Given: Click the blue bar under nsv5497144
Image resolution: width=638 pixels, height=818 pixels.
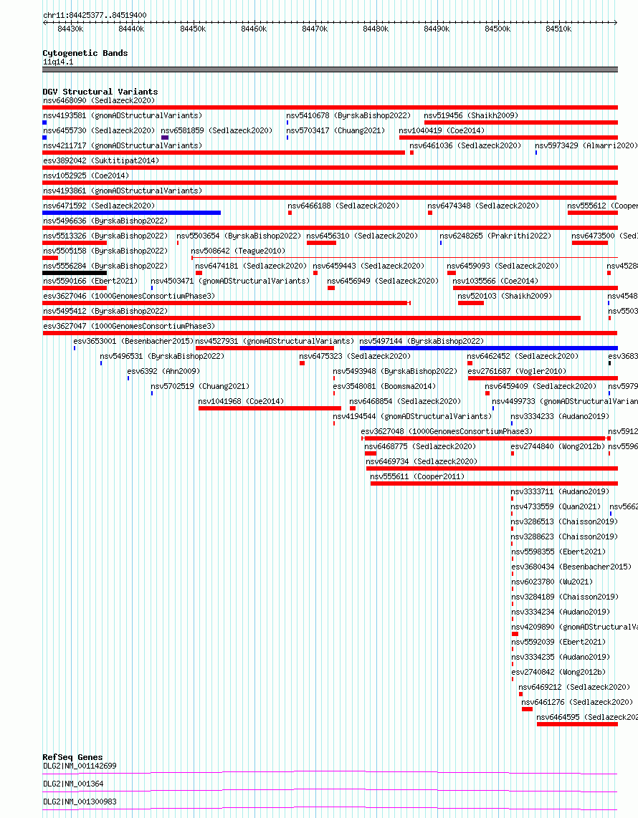Looking at the screenshot, I should [x=489, y=349].
